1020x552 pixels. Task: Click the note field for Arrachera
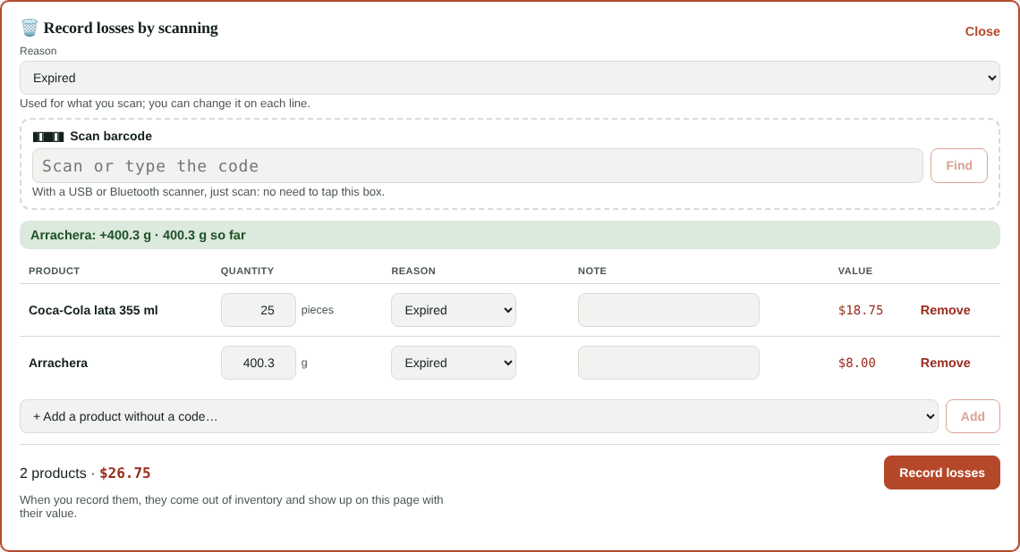668,363
